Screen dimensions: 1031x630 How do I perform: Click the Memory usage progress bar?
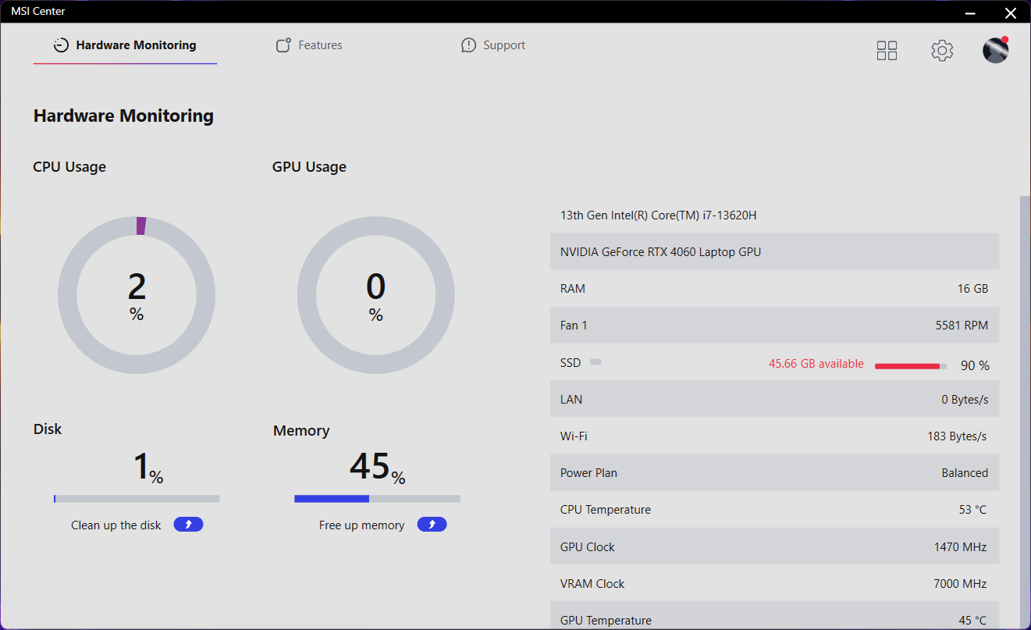[377, 499]
